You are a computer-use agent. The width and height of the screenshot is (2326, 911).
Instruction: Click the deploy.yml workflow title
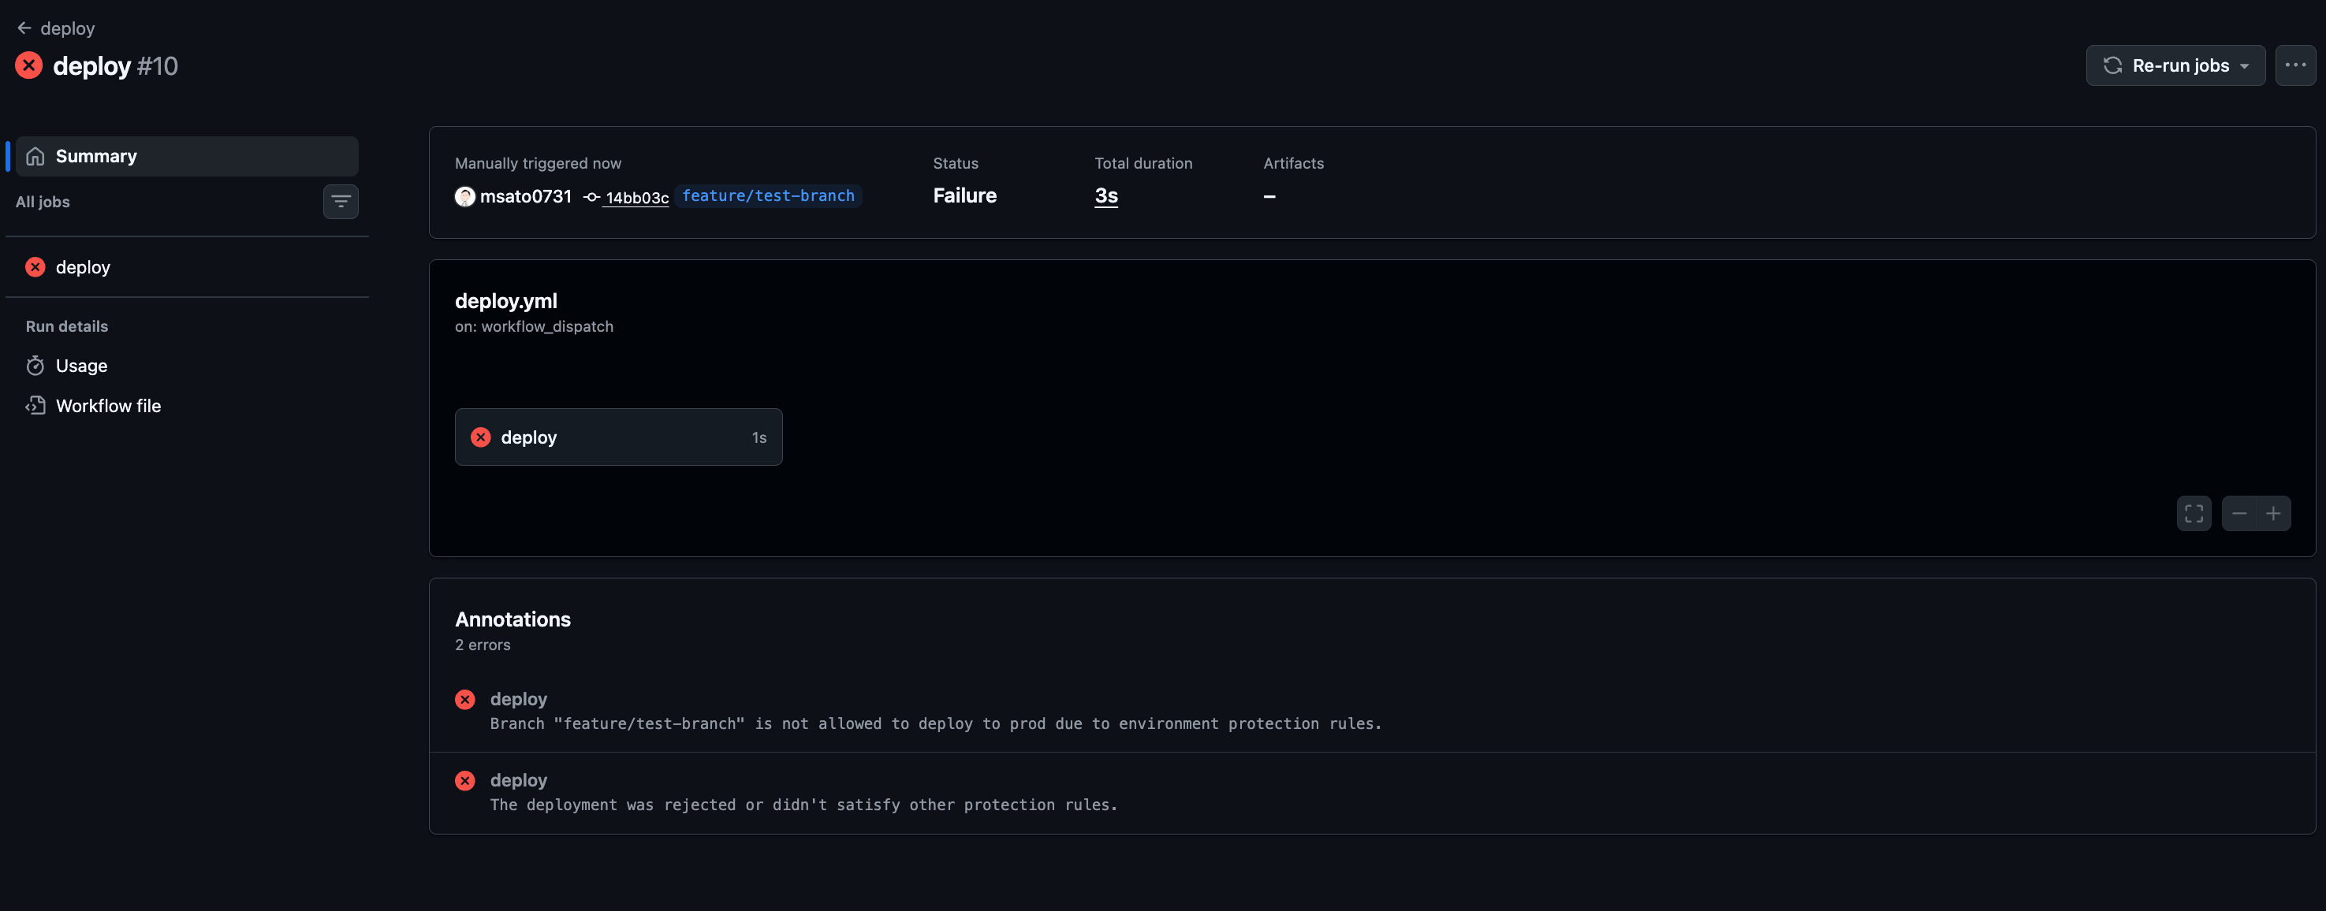pos(505,301)
